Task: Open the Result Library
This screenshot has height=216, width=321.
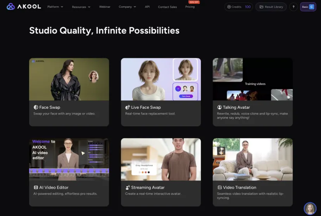Action: pyautogui.click(x=271, y=7)
